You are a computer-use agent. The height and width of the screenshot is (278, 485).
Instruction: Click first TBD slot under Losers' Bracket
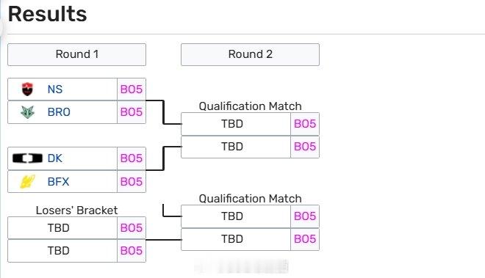click(x=62, y=228)
